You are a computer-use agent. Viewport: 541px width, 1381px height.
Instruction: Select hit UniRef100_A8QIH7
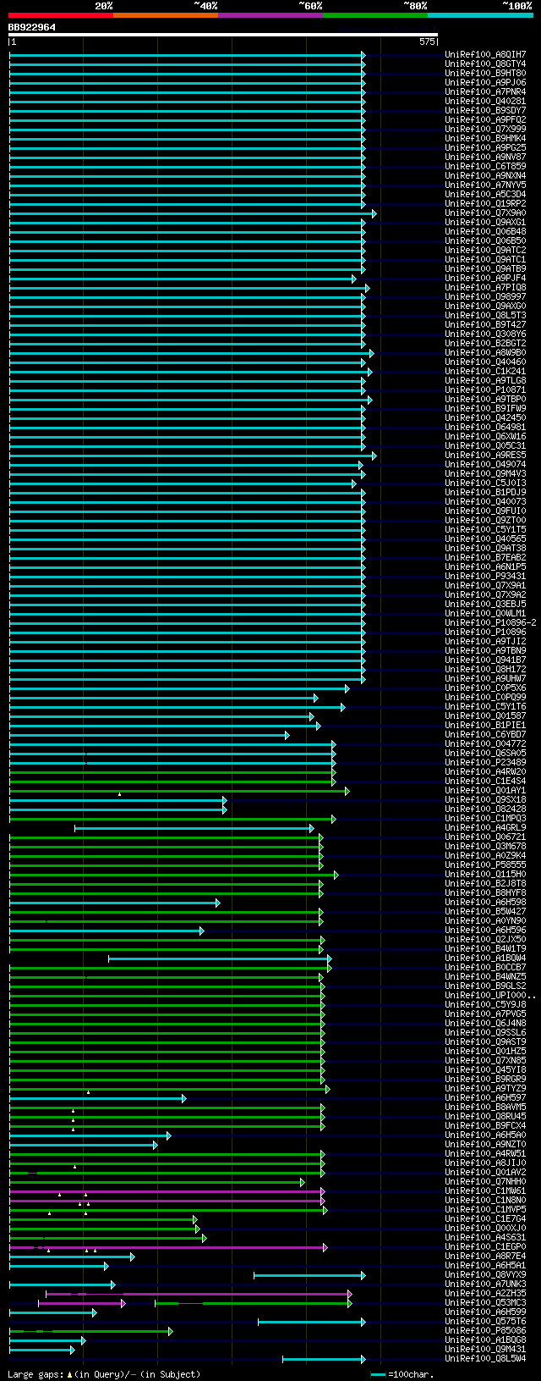click(485, 55)
